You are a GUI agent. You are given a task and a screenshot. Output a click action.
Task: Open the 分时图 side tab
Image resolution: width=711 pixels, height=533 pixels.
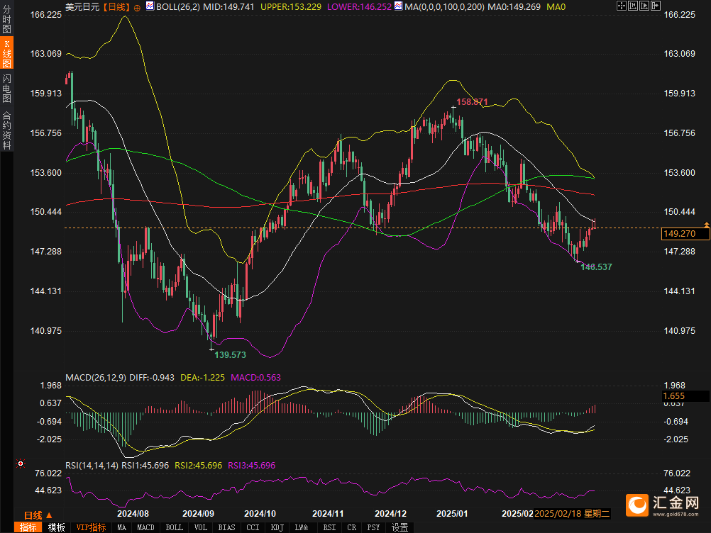click(x=7, y=18)
